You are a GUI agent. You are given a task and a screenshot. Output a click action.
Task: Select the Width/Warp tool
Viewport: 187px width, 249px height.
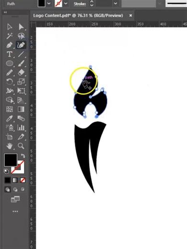[x=10, y=91]
